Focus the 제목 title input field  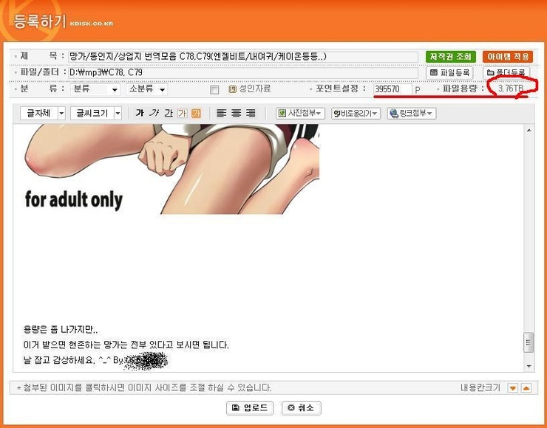coord(243,56)
